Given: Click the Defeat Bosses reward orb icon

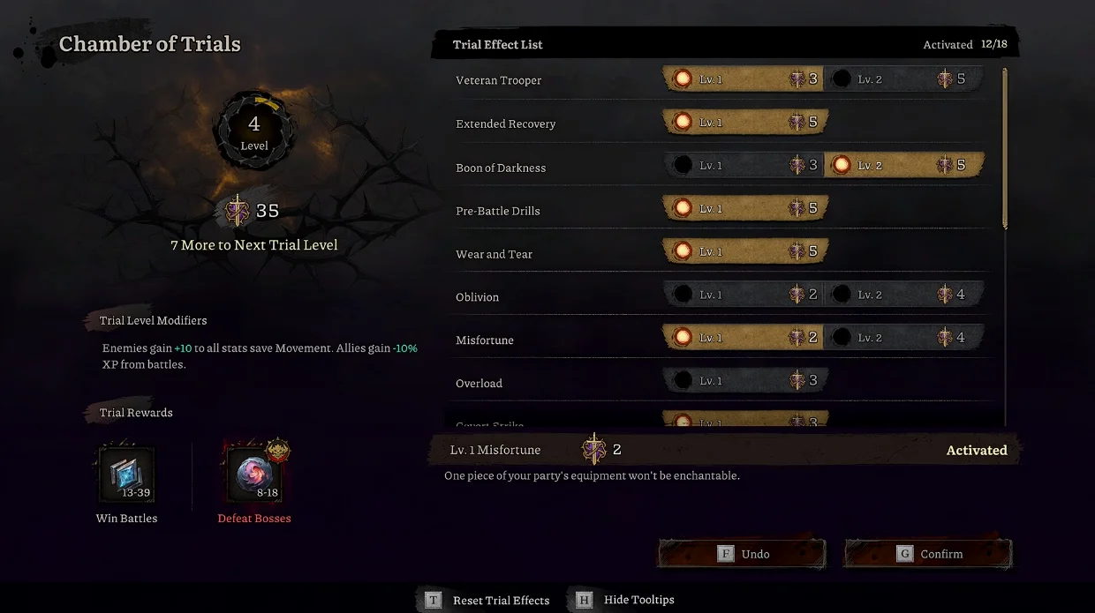Looking at the screenshot, I should click(x=254, y=475).
